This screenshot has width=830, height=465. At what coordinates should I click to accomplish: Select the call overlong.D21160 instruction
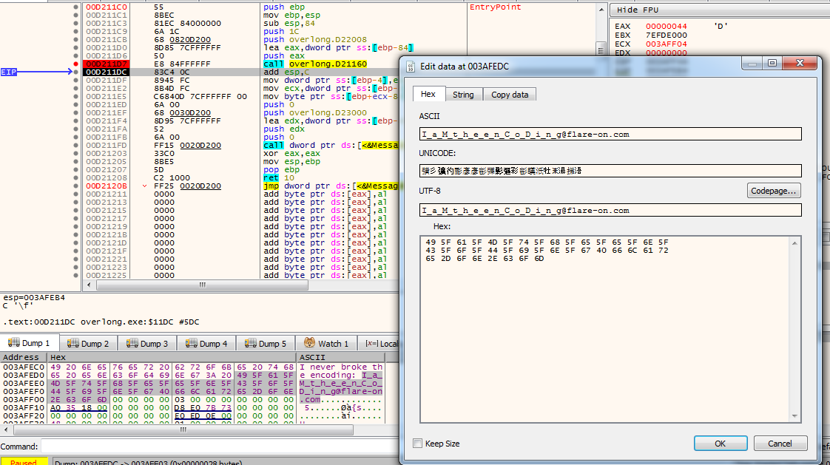315,64
